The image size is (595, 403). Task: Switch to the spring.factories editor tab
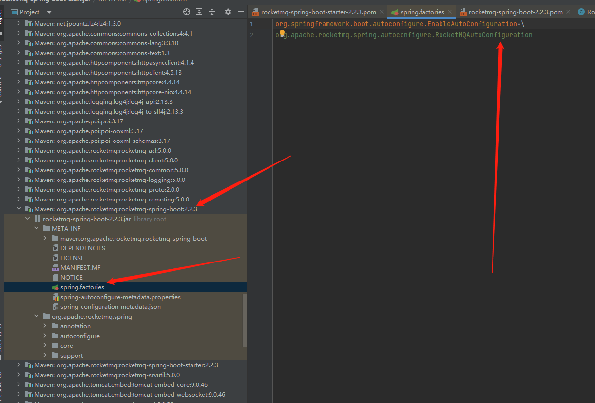click(422, 12)
